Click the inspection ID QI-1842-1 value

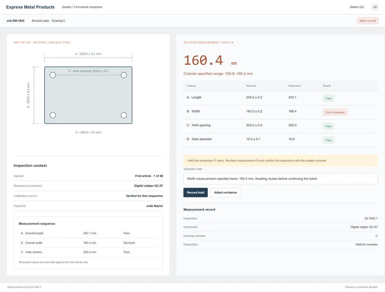[x=371, y=218]
